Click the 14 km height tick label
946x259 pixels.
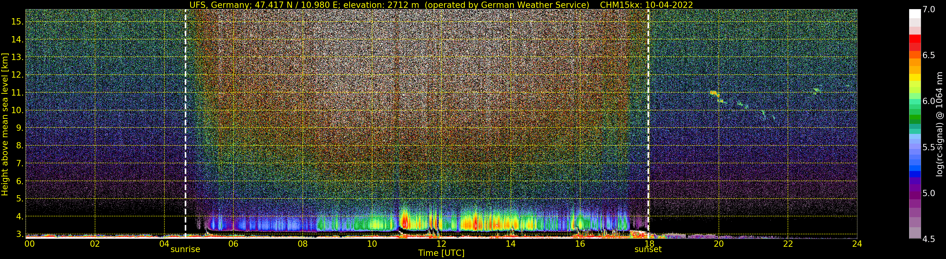coord(17,39)
